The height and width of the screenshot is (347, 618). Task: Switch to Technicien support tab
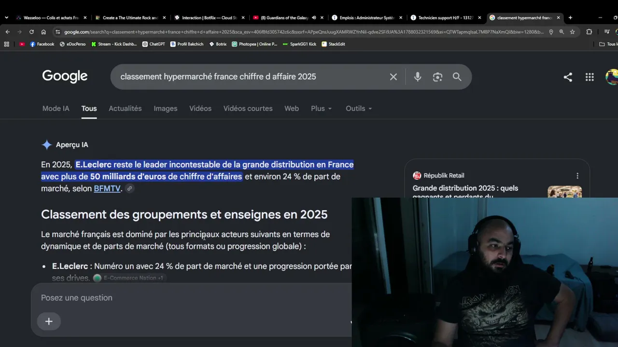pyautogui.click(x=445, y=18)
